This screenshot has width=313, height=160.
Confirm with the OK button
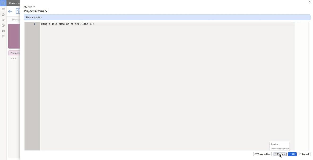(x=292, y=154)
